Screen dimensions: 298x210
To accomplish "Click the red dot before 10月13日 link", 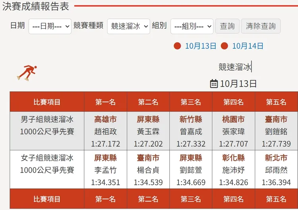I will tap(177, 46).
